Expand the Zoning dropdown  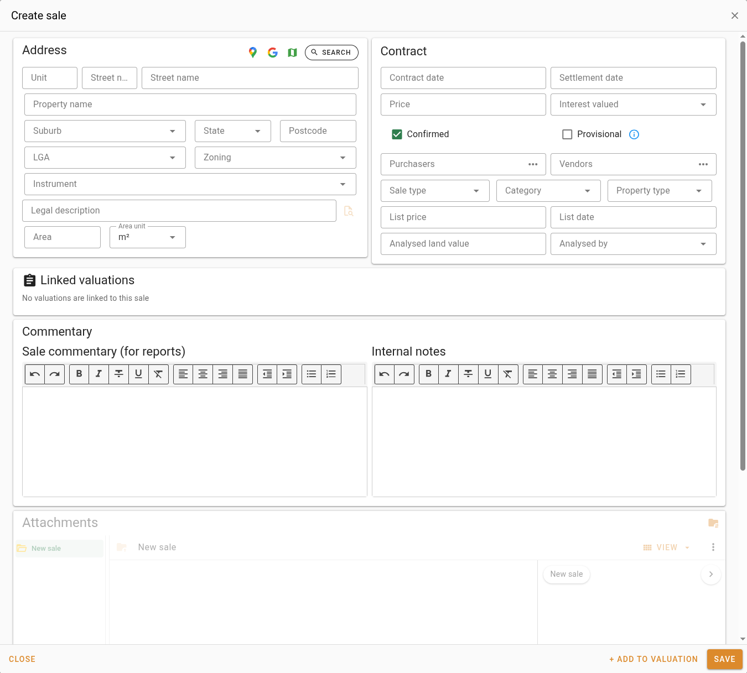click(x=276, y=158)
